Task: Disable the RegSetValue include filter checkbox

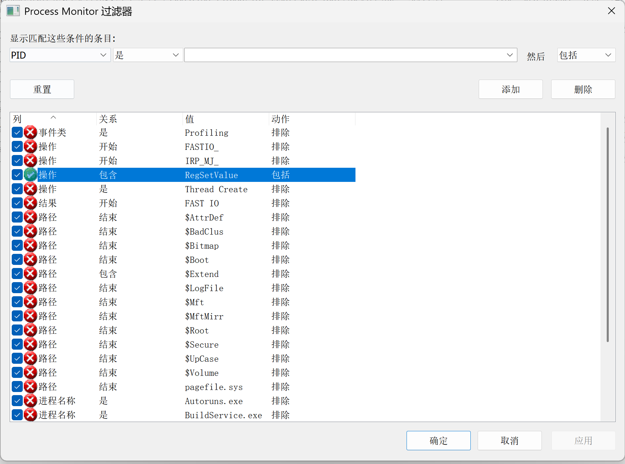Action: 17,175
